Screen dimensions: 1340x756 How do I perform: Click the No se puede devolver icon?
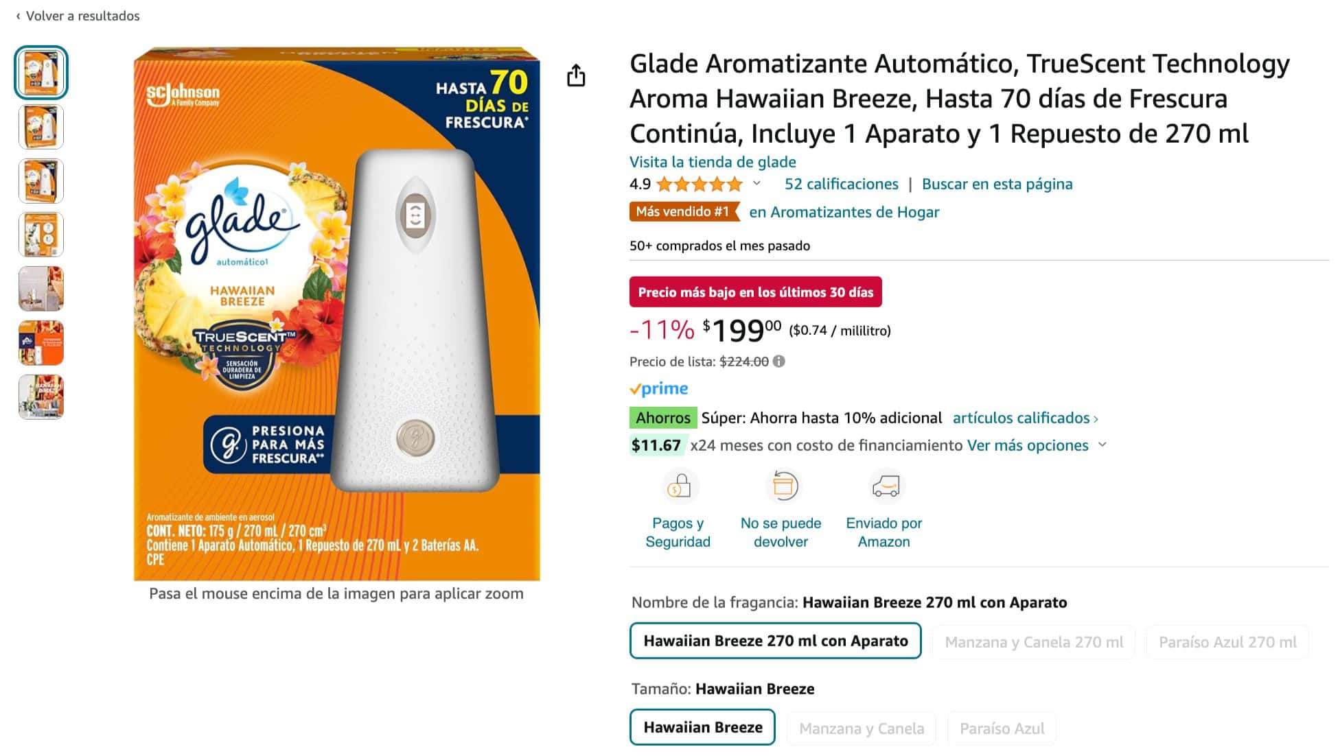[x=783, y=486]
